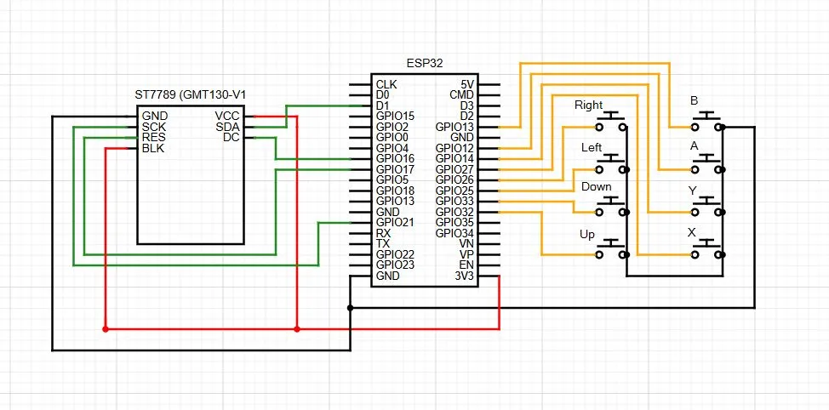Click the TX pin label
Image resolution: width=829 pixels, height=410 pixels.
point(383,243)
